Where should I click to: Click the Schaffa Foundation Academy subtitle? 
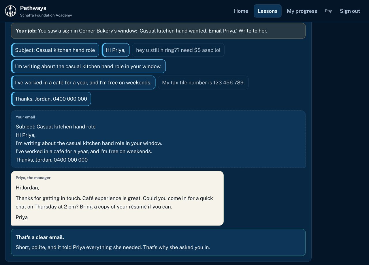[46, 15]
